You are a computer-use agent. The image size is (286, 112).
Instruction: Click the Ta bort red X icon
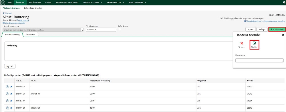click(x=242, y=43)
